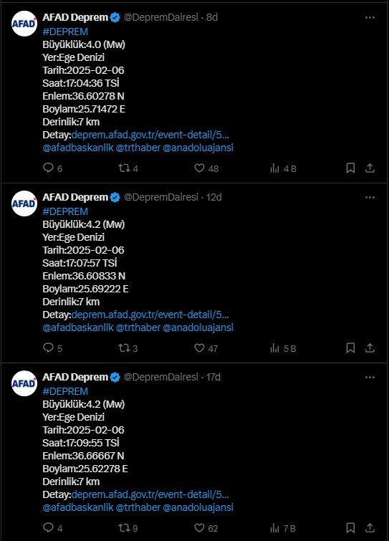Screen dimensions: 389x541
Task: Open the @trthaber mention in second tweet
Action: pos(138,327)
